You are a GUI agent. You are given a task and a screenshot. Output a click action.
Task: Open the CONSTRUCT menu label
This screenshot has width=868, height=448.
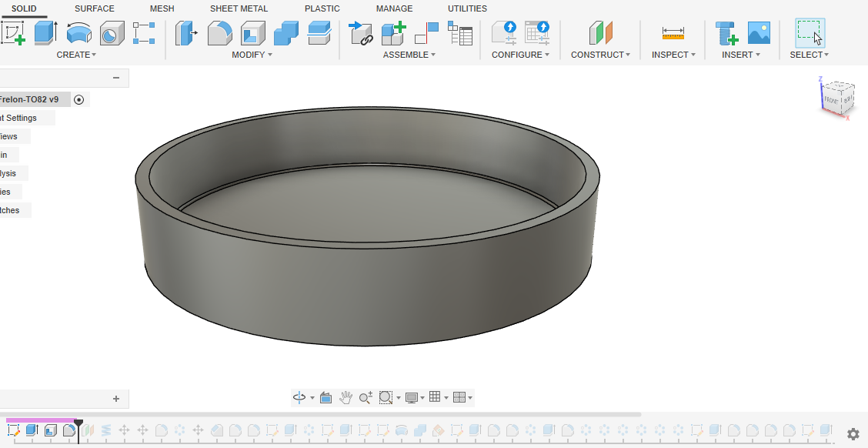600,55
